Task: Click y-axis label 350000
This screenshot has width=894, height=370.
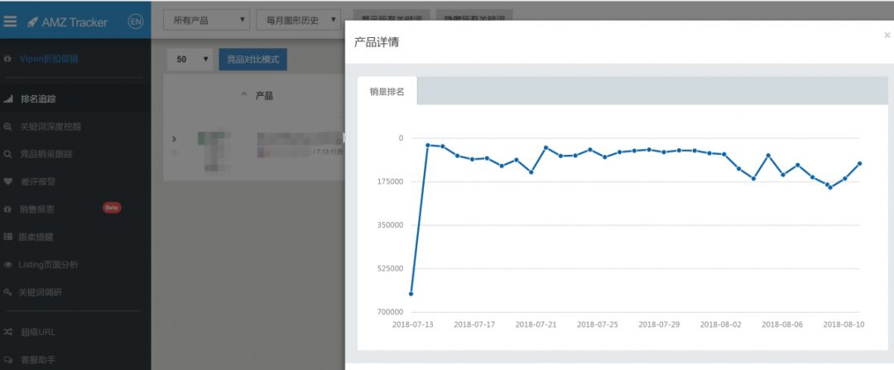Action: coord(389,225)
